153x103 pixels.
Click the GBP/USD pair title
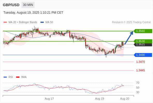pos(11,5)
